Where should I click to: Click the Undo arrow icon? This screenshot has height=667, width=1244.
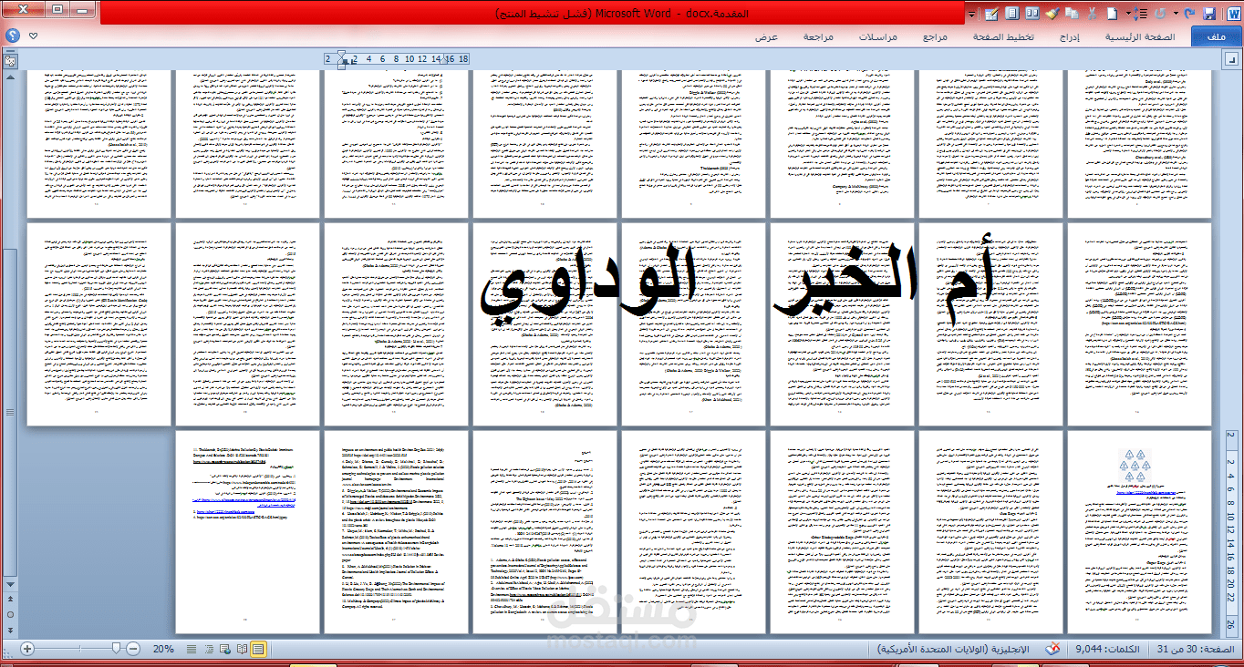(x=1159, y=14)
